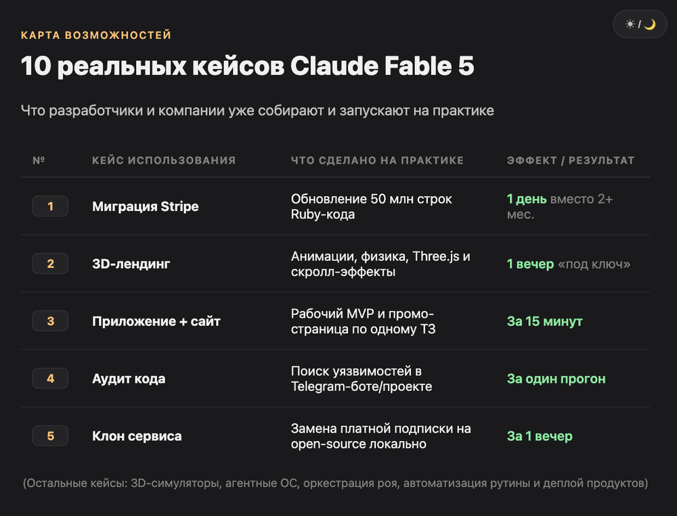677x516 pixels.
Task: Click the № column header
Action: click(39, 160)
